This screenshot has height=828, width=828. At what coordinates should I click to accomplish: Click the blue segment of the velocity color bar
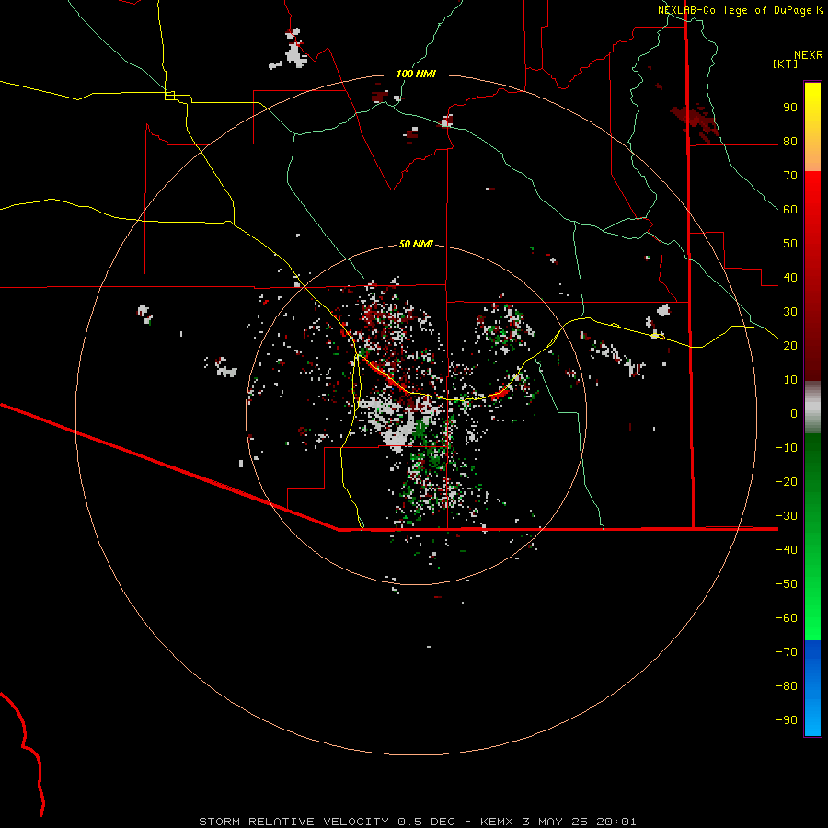(x=812, y=688)
